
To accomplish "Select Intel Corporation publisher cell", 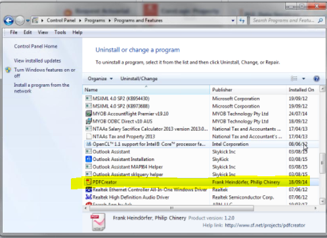I will (x=230, y=144).
